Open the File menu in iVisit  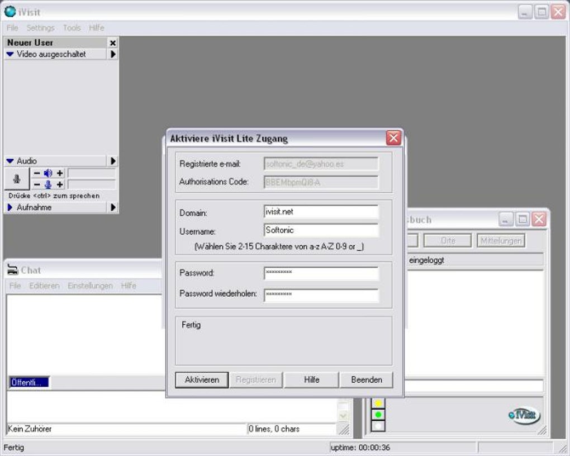[12, 27]
